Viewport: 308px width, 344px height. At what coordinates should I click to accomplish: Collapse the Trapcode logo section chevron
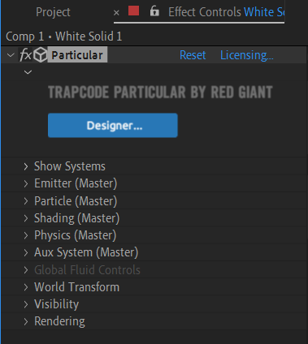(28, 72)
